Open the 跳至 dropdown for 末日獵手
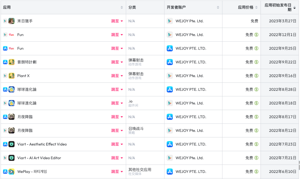Viewport: 300px width, 179px height. 117,21
